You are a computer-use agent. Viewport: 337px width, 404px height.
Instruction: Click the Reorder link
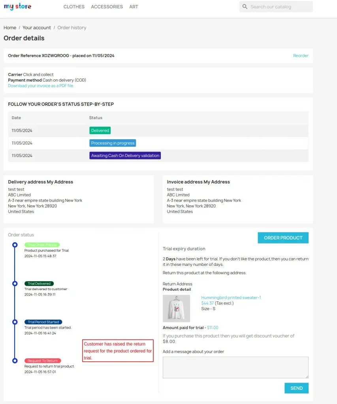pyautogui.click(x=301, y=56)
